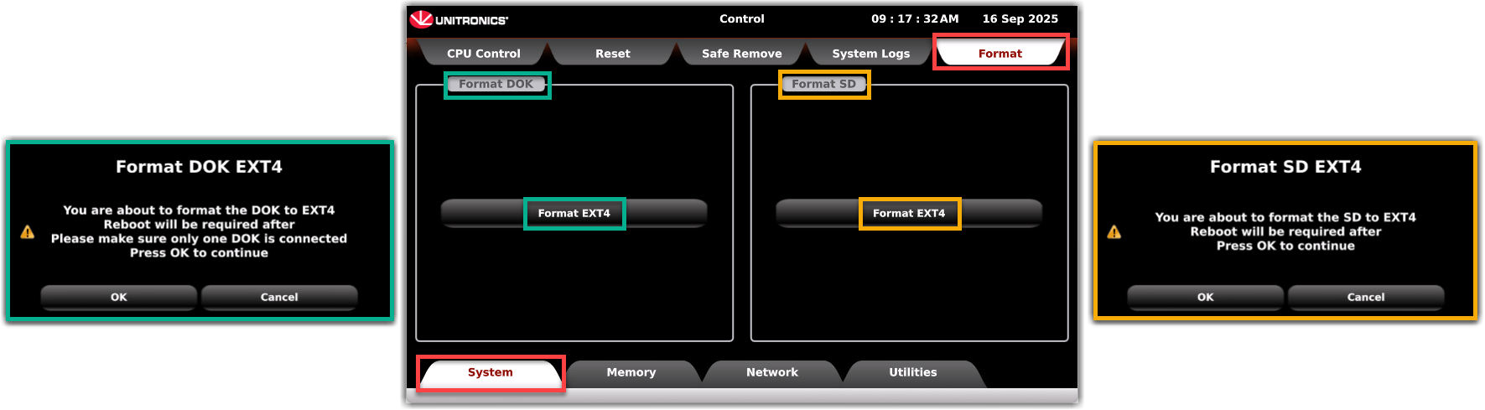Go to the Utilities tab
Viewport: 1485px width, 410px height.
point(912,372)
